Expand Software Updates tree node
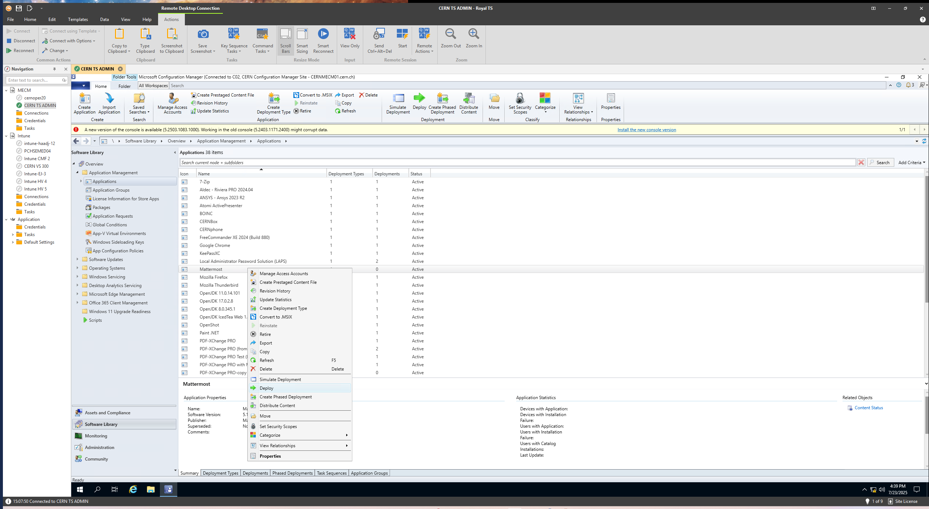Viewport: 929px width, 509px height. [x=77, y=259]
